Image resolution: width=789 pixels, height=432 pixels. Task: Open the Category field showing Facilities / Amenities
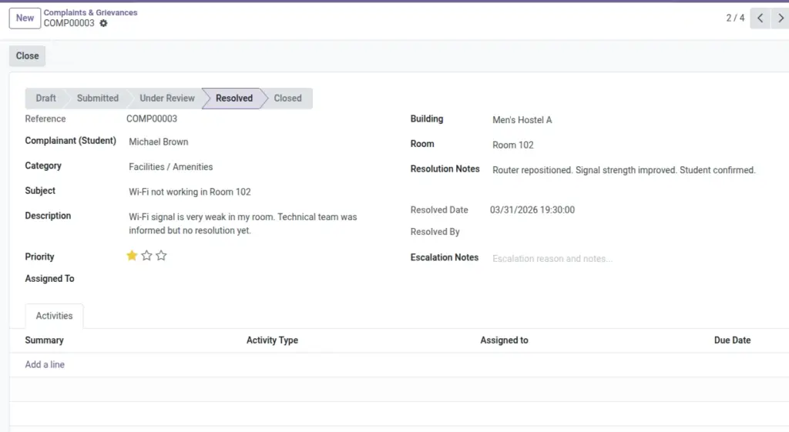[252, 167]
